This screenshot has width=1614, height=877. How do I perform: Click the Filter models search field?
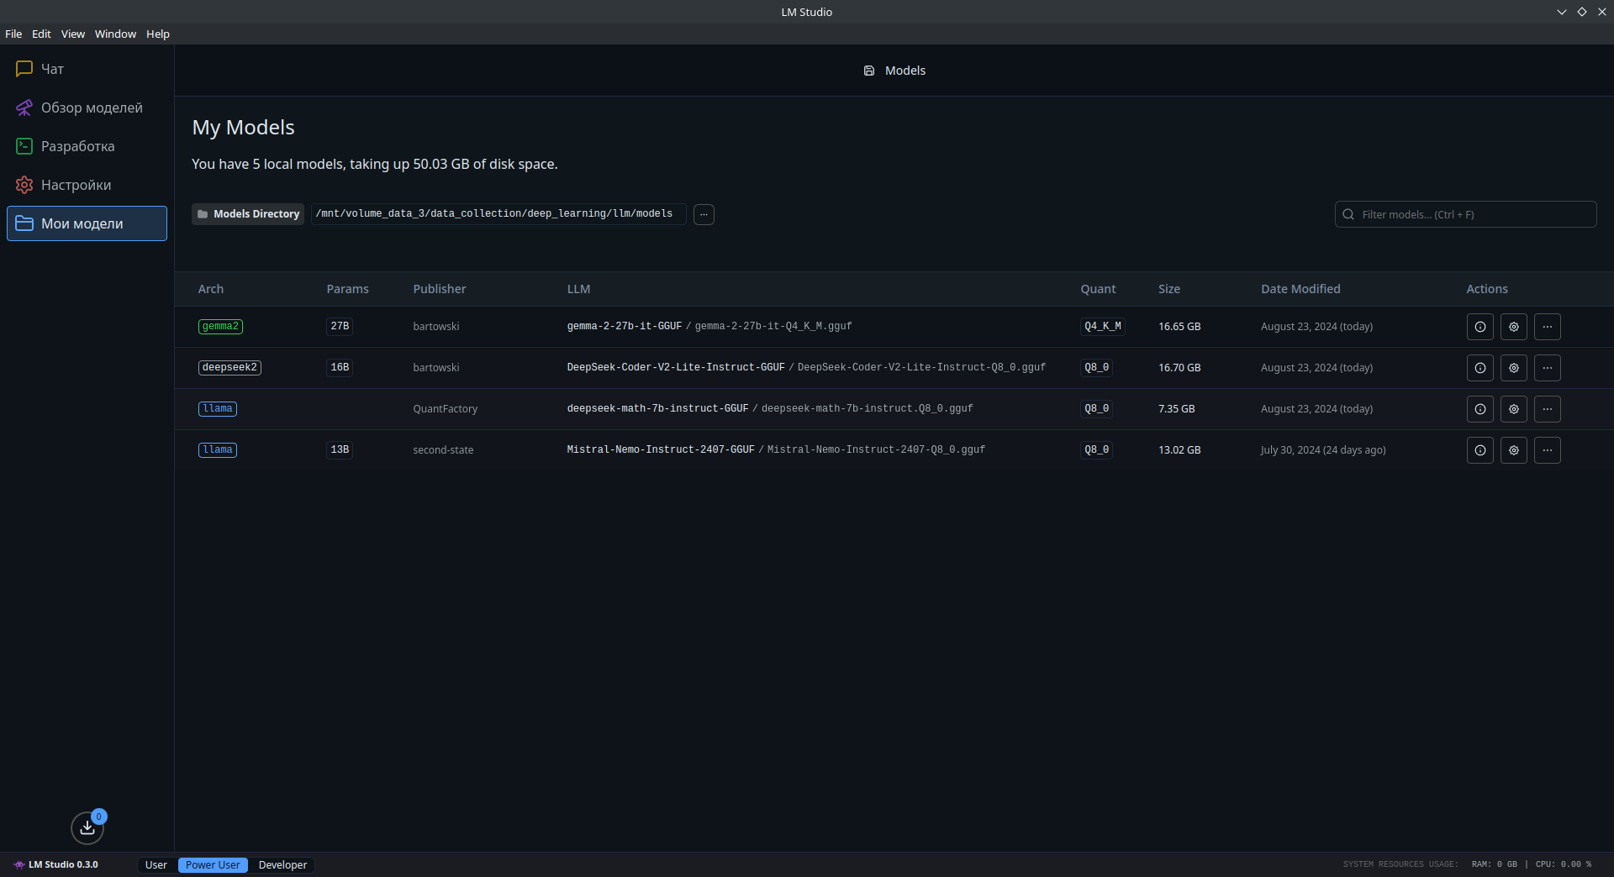click(x=1465, y=214)
